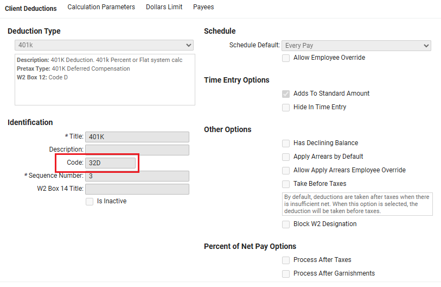Focus the Sequence Number field
The image size is (441, 287).
pos(137,176)
